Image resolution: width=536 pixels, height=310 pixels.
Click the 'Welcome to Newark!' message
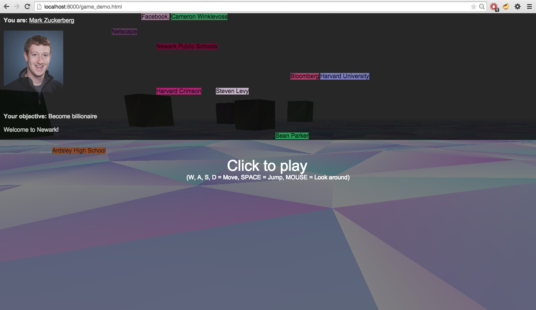(x=31, y=130)
